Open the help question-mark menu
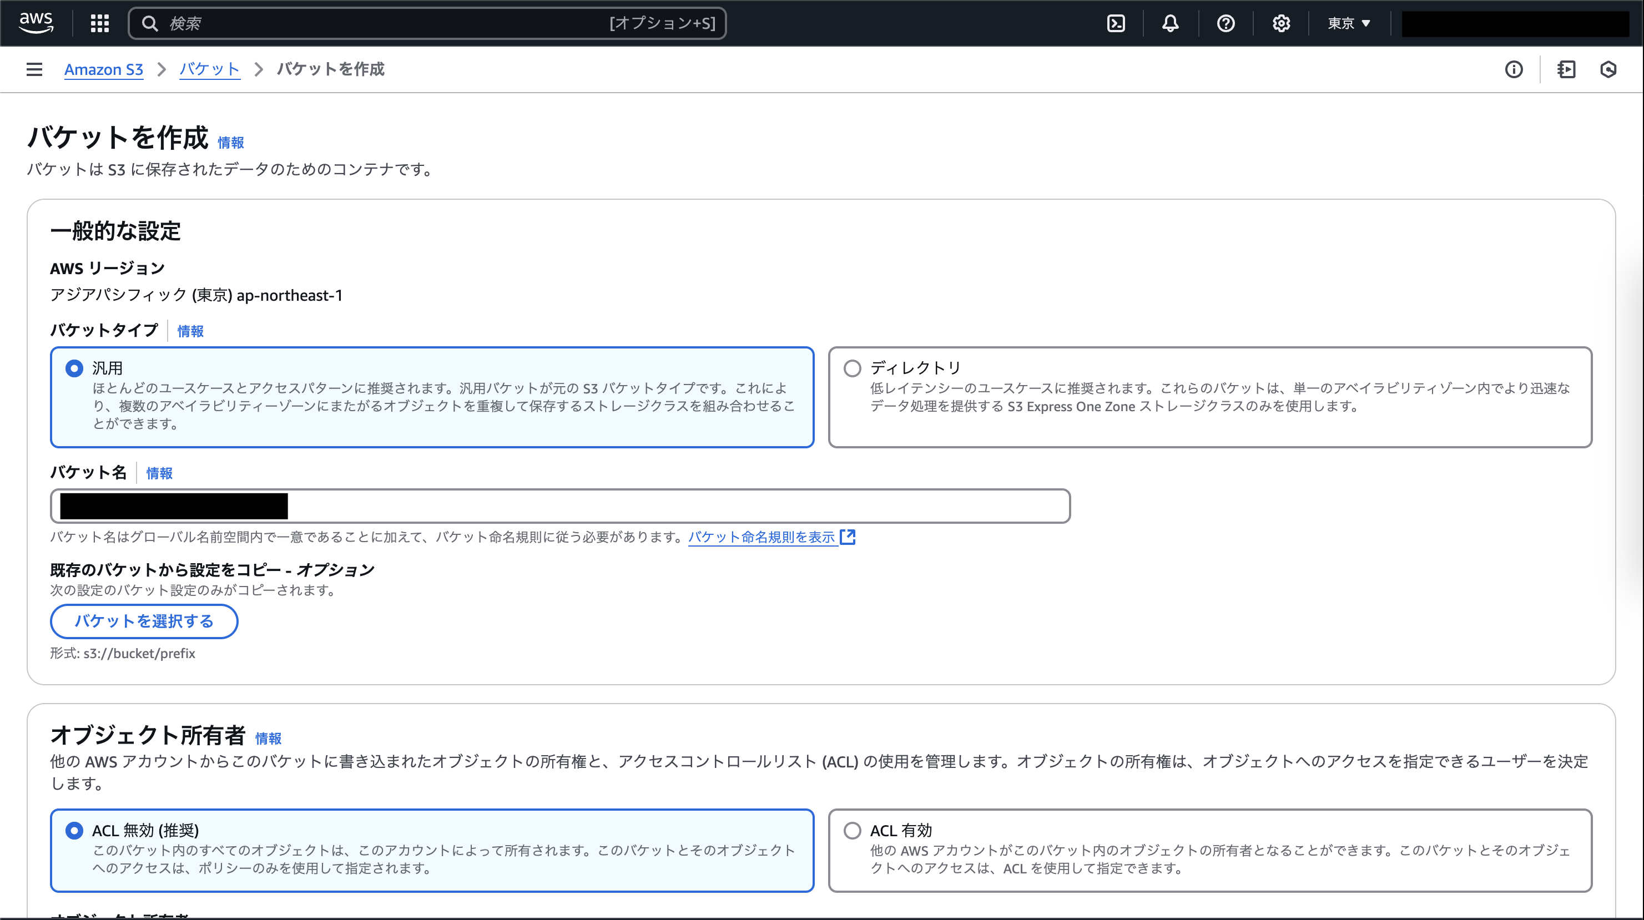 pos(1226,24)
